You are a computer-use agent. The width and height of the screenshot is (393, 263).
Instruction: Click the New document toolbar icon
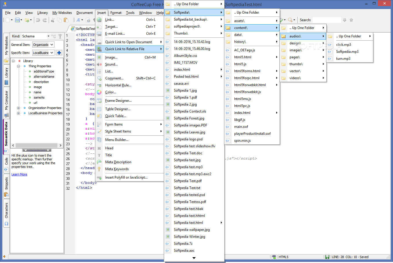click(x=8, y=20)
